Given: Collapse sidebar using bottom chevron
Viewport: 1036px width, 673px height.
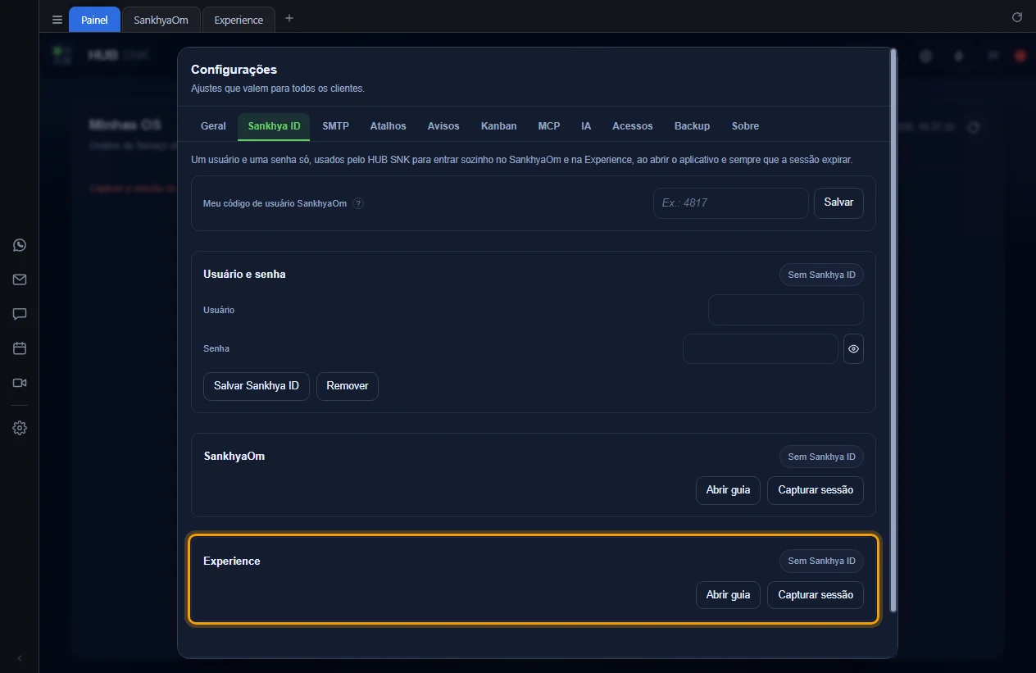Looking at the screenshot, I should pos(20,658).
